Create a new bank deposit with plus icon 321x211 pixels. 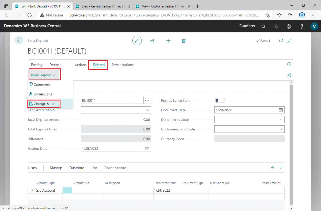(x=168, y=40)
